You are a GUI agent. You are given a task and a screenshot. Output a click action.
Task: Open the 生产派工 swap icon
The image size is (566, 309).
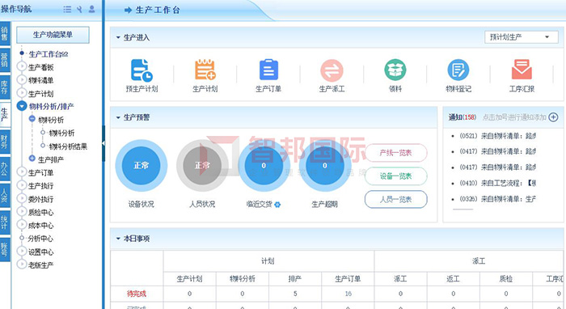coord(332,70)
